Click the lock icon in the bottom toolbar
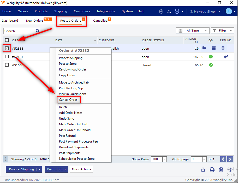 click(203, 169)
